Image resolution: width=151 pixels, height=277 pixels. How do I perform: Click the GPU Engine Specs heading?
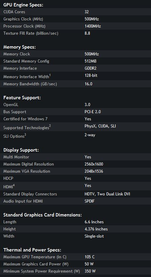tap(23, 5)
